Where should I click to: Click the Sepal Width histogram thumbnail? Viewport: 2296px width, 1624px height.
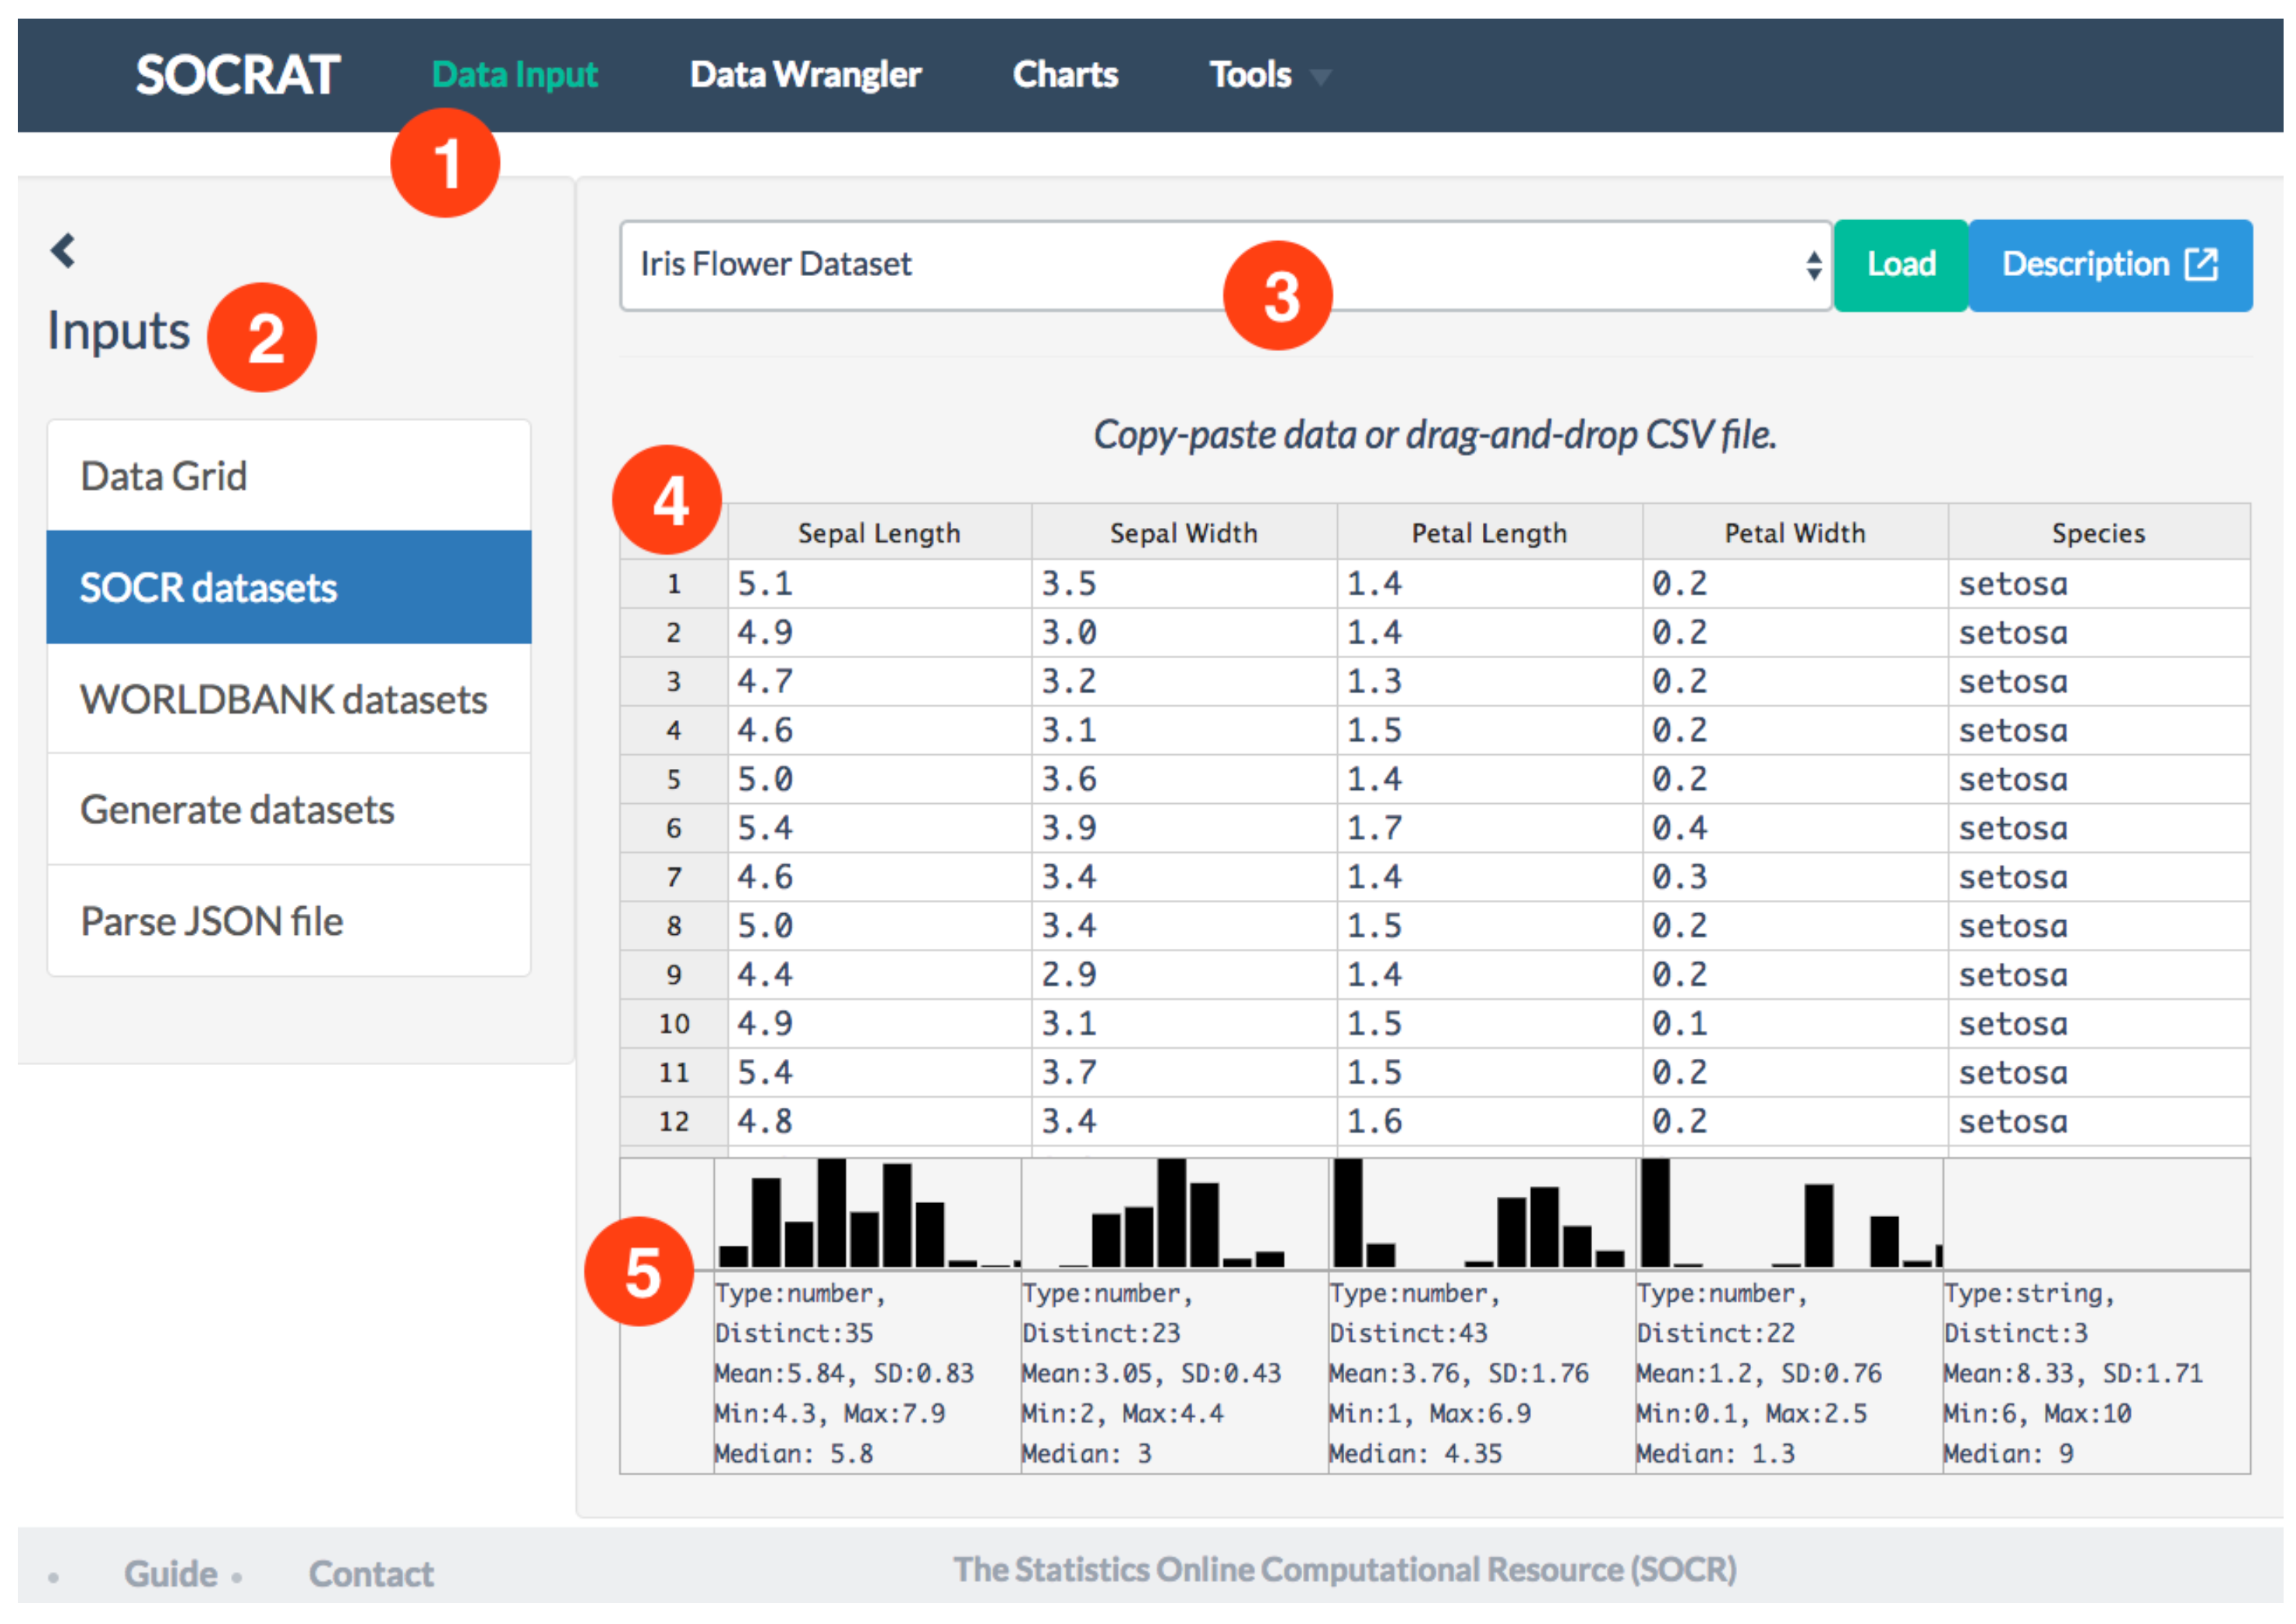point(1174,1214)
